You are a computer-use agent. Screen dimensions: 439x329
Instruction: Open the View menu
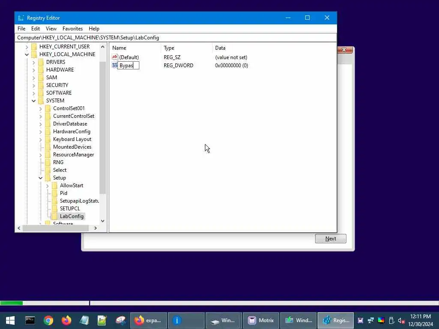pos(51,29)
